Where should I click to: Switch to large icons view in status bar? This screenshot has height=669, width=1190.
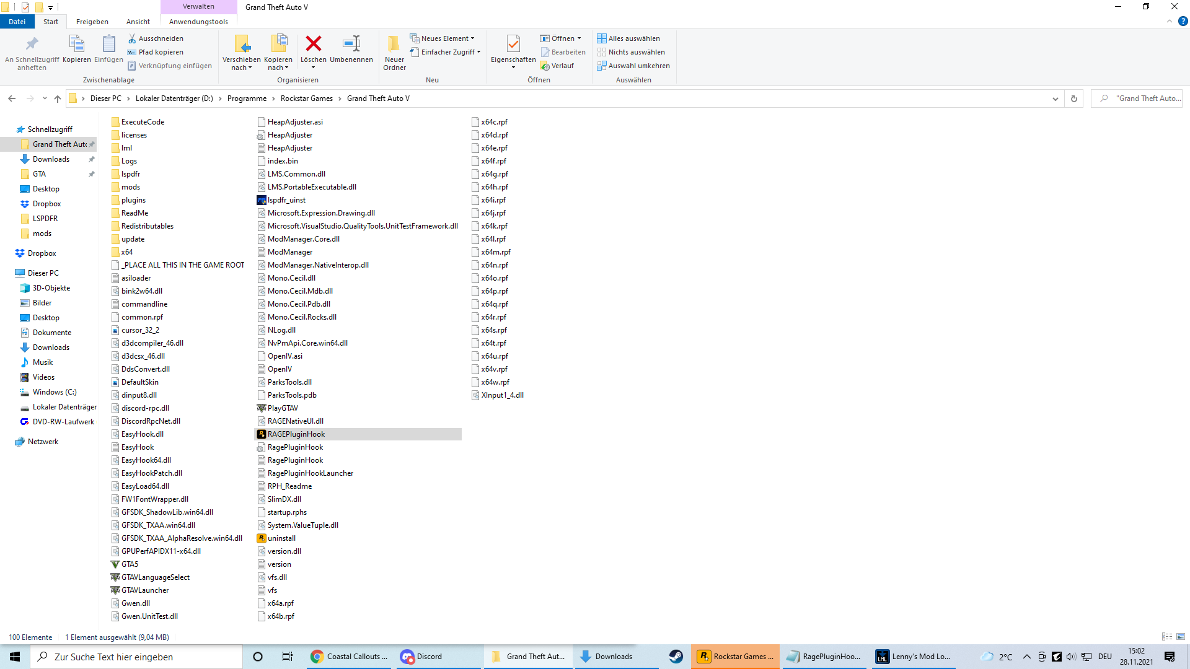1181,637
